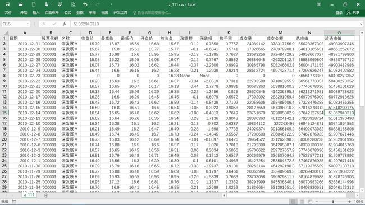Expand the formula bar
Screen dimensions: 365x205
point(361,24)
